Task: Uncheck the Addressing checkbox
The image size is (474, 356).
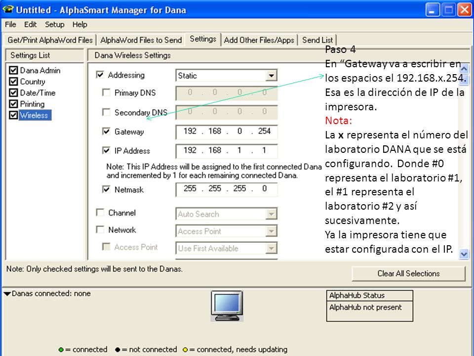Action: [100, 75]
